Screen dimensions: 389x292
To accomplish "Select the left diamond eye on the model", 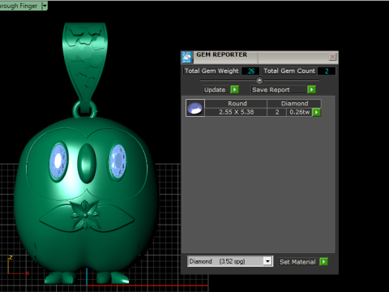I will coord(58,161).
